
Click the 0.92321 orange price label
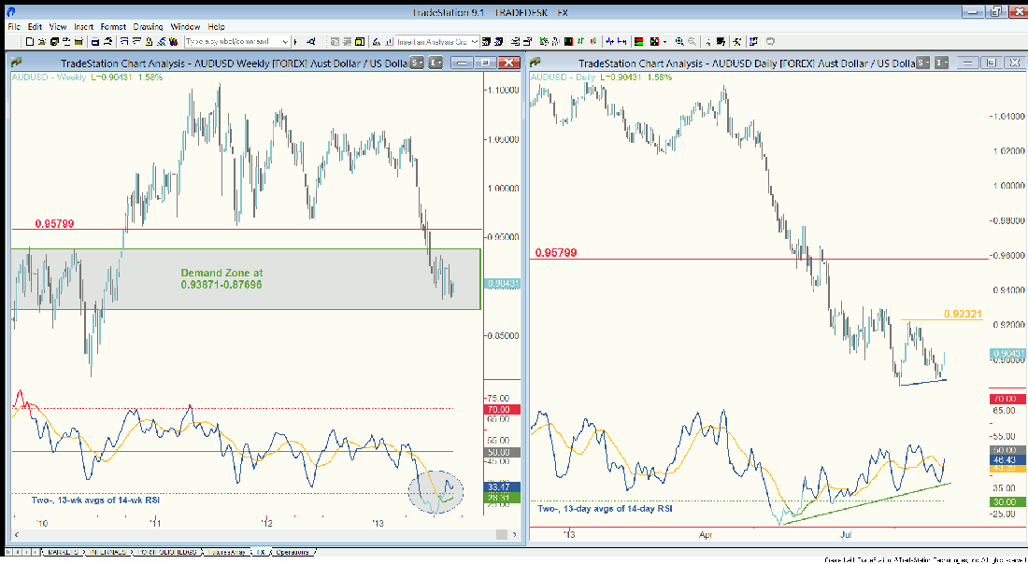pos(963,314)
